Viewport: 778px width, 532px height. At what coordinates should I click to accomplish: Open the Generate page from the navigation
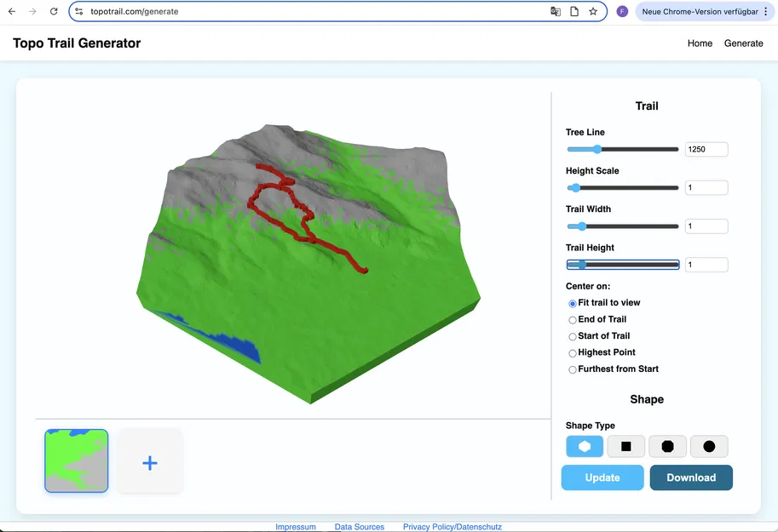click(x=743, y=43)
